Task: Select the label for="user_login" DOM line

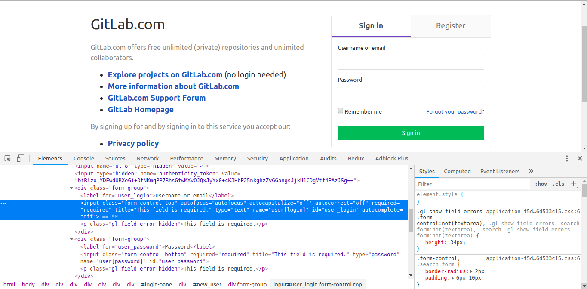Action: click(157, 196)
